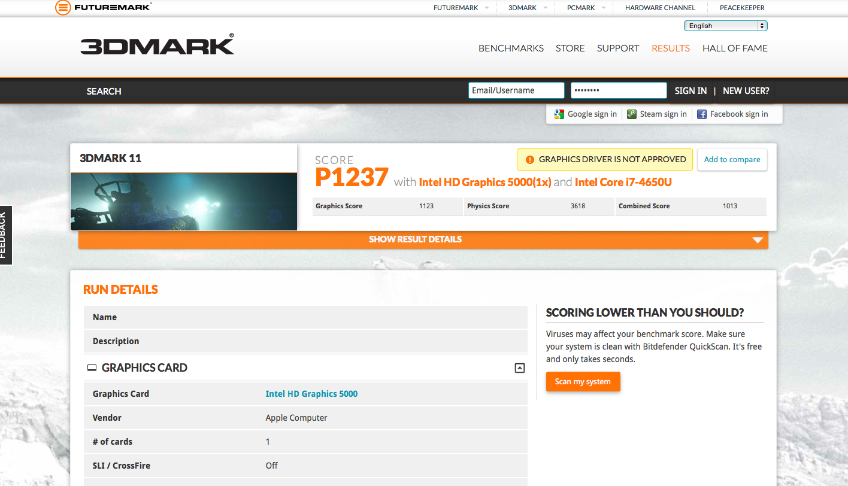Click the SIGN IN button
Viewport: 848px width, 486px height.
(x=690, y=91)
